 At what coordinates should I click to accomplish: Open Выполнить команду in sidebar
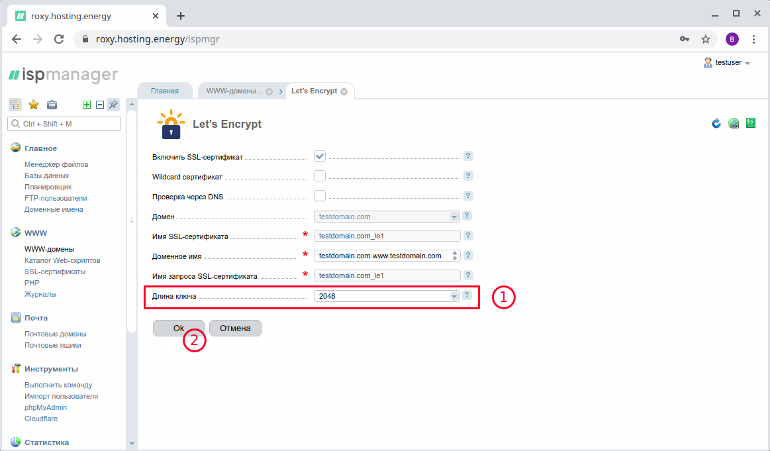pos(58,385)
